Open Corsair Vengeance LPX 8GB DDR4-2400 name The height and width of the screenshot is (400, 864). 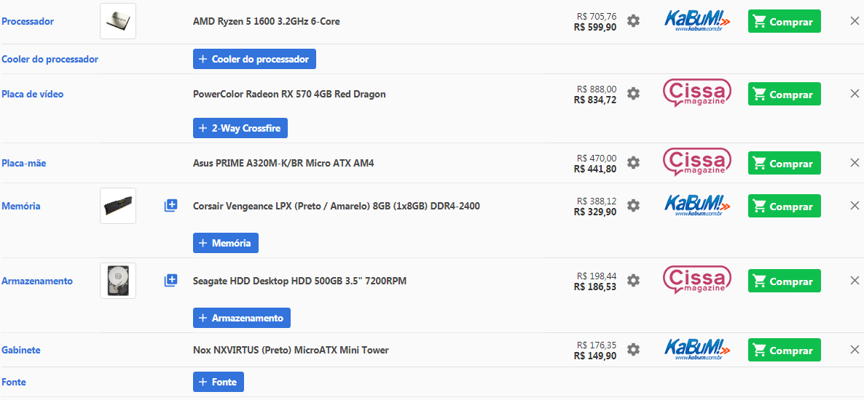[x=336, y=207]
